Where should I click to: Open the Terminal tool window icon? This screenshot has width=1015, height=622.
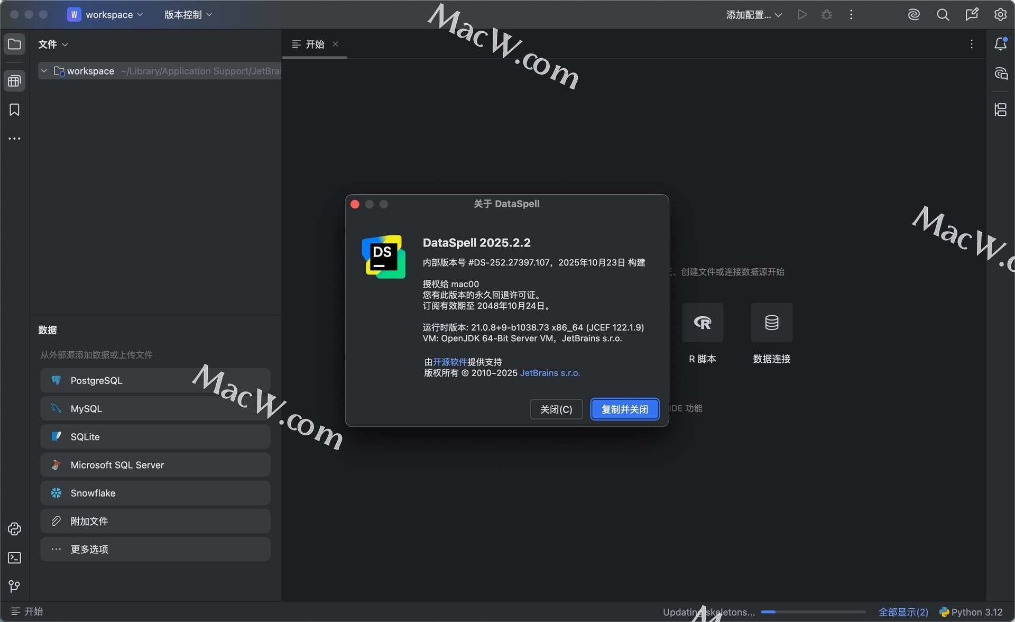(14, 557)
